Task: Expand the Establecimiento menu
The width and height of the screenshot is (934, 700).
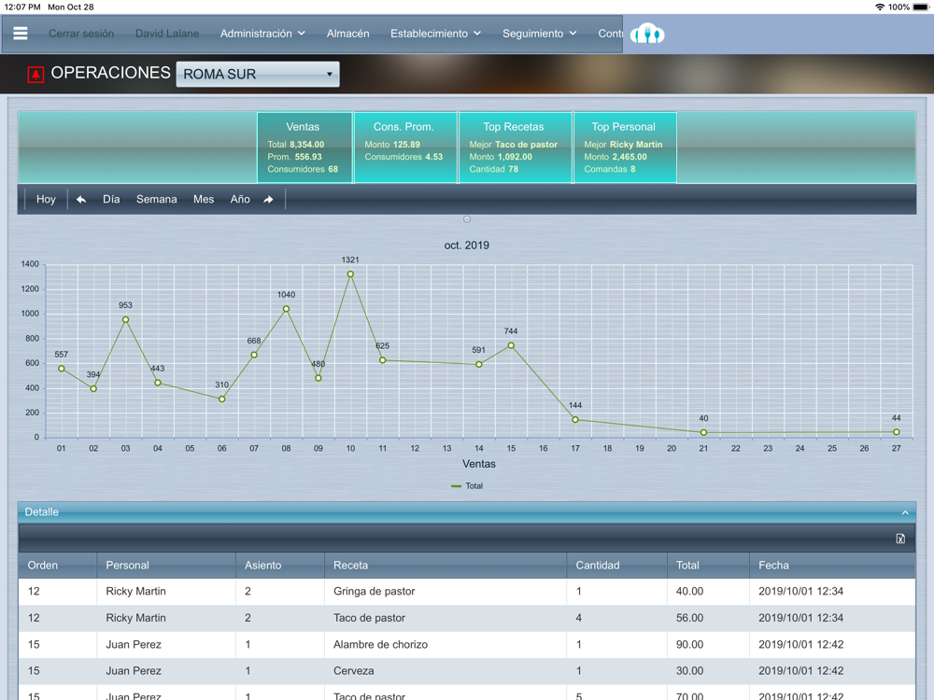Action: (435, 34)
